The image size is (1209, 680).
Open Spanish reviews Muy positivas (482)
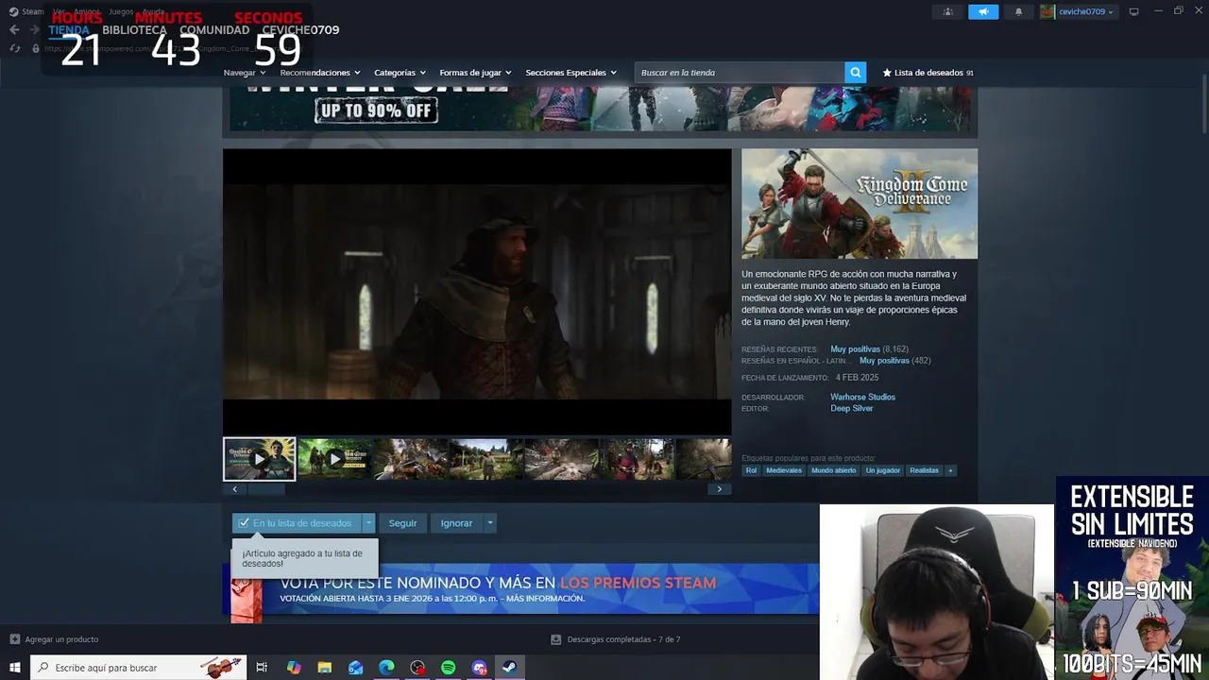[x=894, y=361]
